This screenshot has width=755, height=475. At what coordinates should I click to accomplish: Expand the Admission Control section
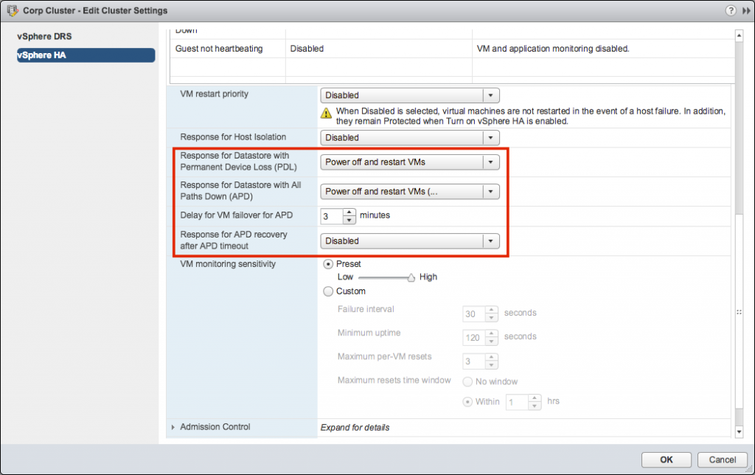173,427
